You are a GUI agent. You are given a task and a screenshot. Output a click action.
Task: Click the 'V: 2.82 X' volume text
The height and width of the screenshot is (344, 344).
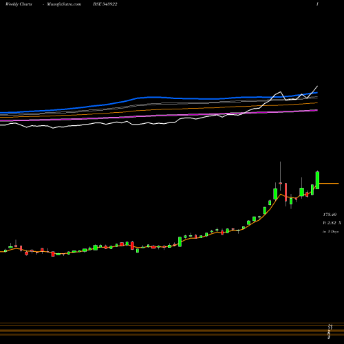click(x=332, y=223)
